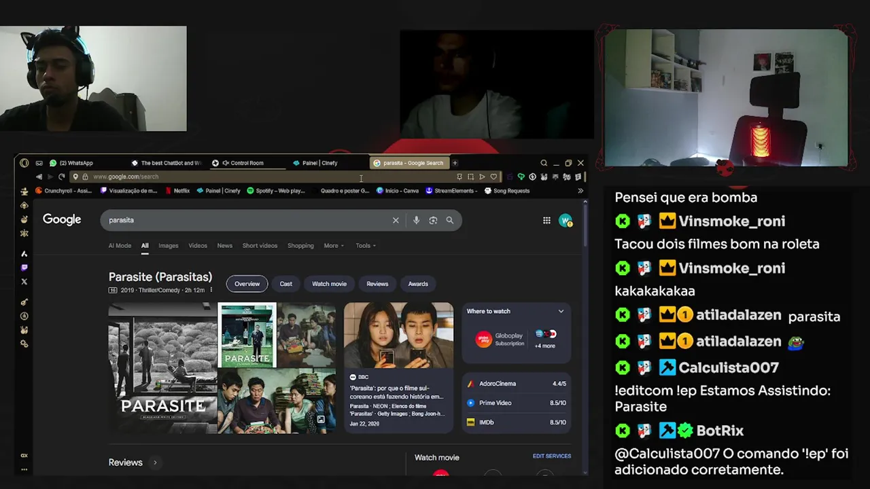Click the pin icon in the address bar
Image resolution: width=870 pixels, height=489 pixels.
[459, 177]
